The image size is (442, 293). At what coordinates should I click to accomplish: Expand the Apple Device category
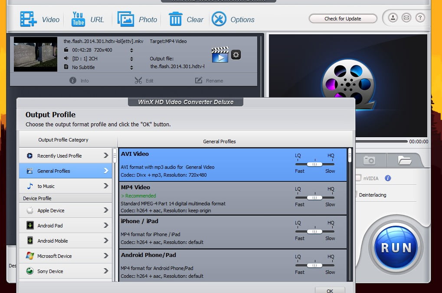tap(65, 210)
